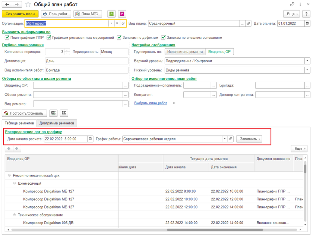This screenshot has height=235, width=313.
Task: Click move row up arrow icon
Action: (x=8, y=149)
